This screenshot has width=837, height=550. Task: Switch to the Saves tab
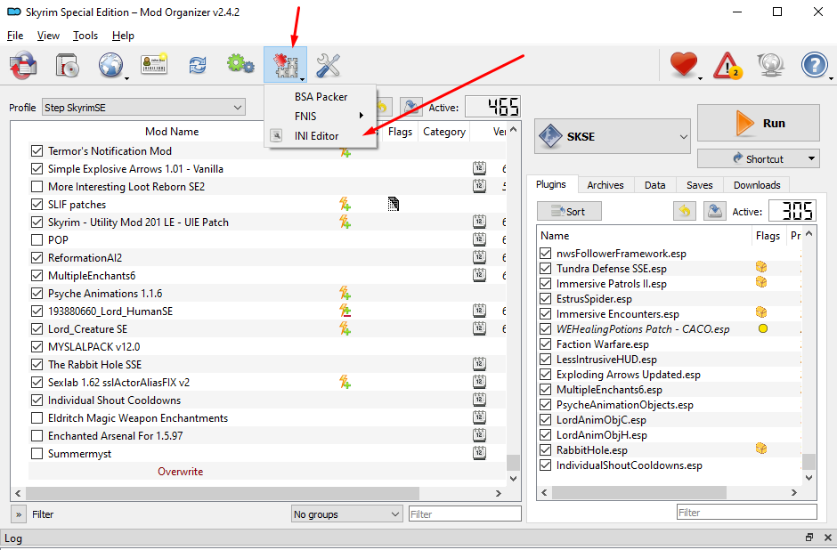coord(699,185)
